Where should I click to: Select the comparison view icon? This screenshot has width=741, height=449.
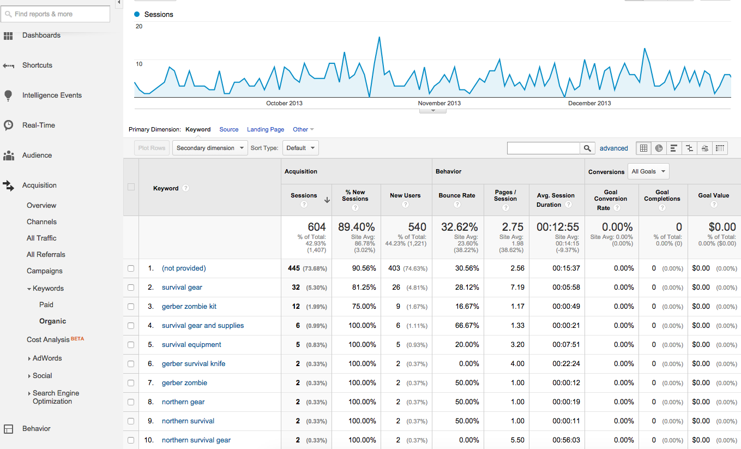pos(689,148)
